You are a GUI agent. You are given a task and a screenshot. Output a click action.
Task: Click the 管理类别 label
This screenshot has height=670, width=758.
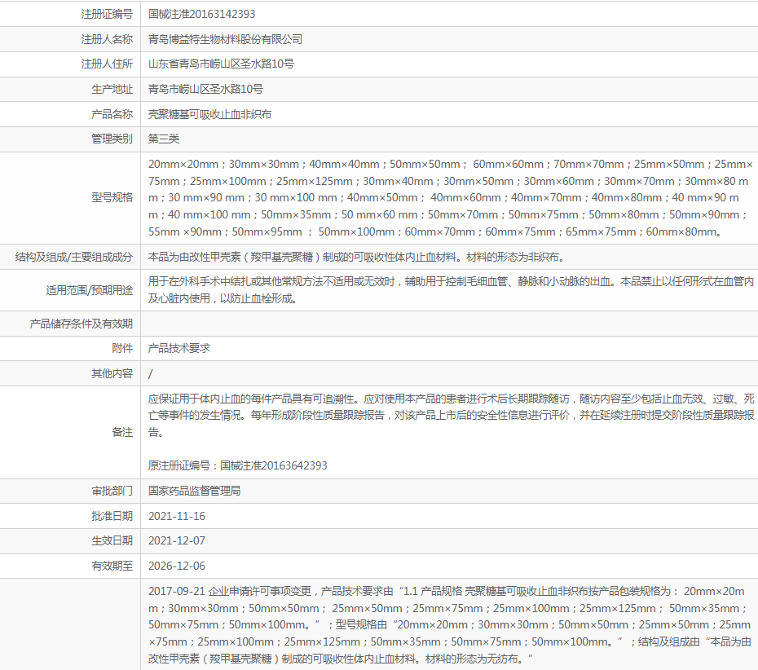point(112,139)
